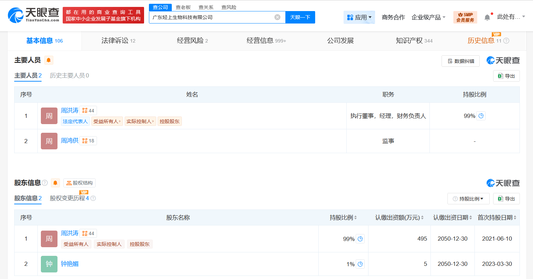Clear the search box with the X icon

coord(277,17)
